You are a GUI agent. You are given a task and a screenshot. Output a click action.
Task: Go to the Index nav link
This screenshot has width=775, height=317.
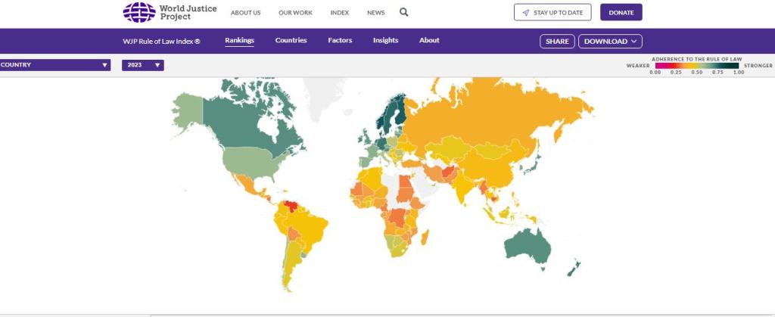click(x=340, y=13)
